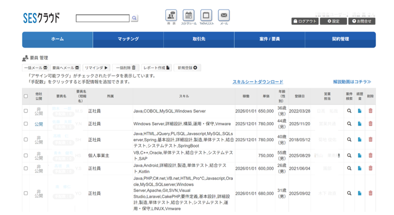This screenshot has height=215, width=394.
Task: Tick the select-all checkbox in table header
Action: coord(26,96)
